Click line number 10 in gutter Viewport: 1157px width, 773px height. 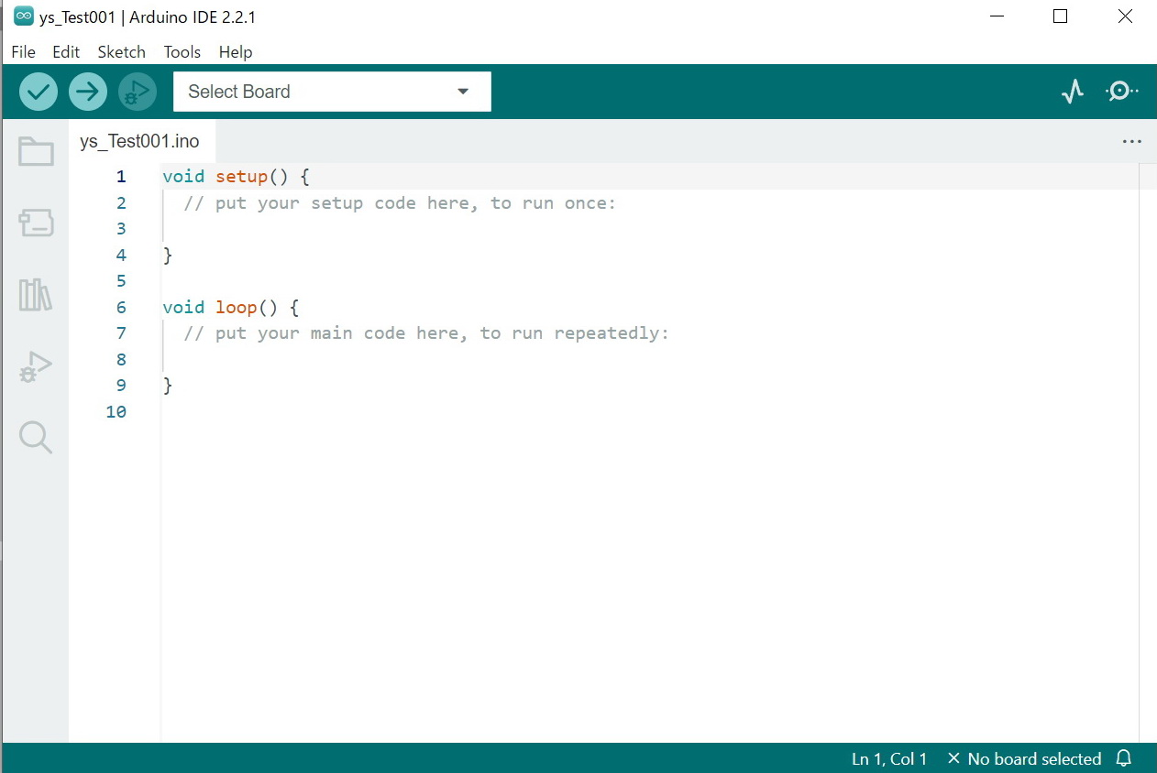point(116,411)
